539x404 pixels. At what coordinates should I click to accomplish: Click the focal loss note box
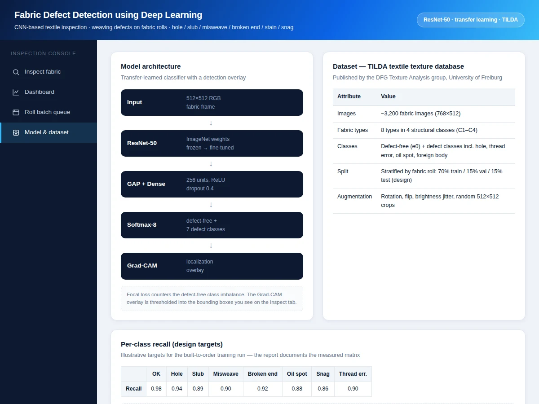pos(212,299)
